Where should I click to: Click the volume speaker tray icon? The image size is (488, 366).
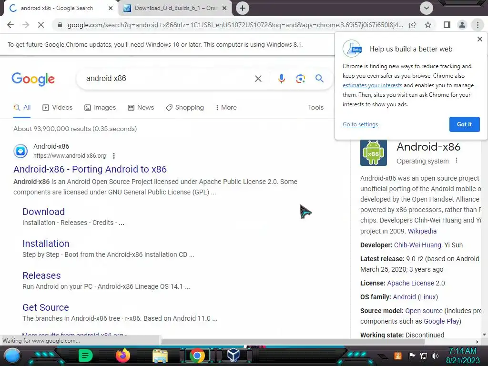pyautogui.click(x=435, y=356)
